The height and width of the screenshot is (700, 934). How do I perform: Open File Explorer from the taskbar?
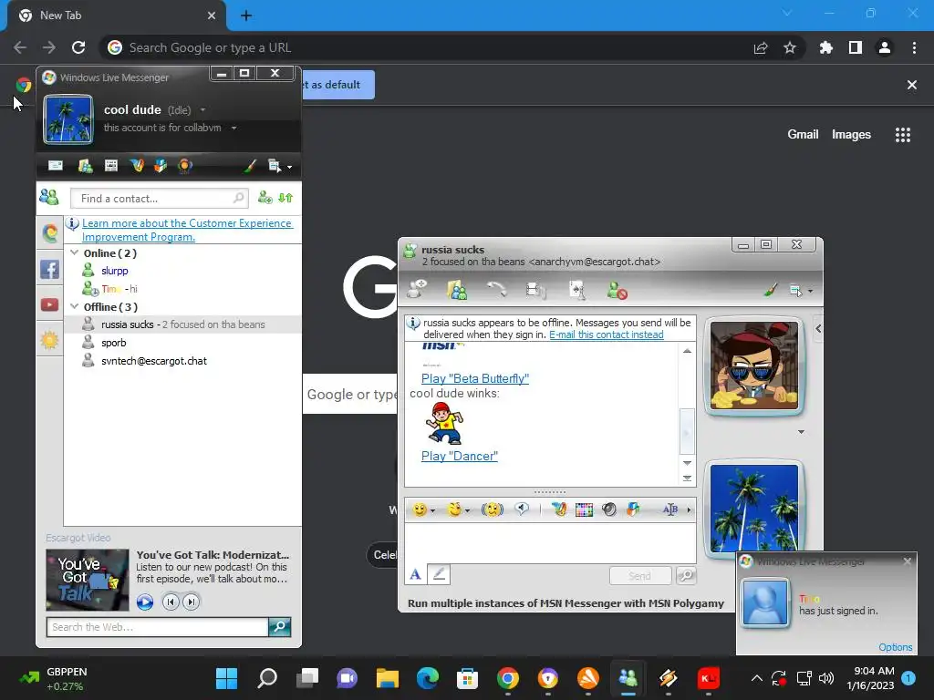tap(387, 678)
